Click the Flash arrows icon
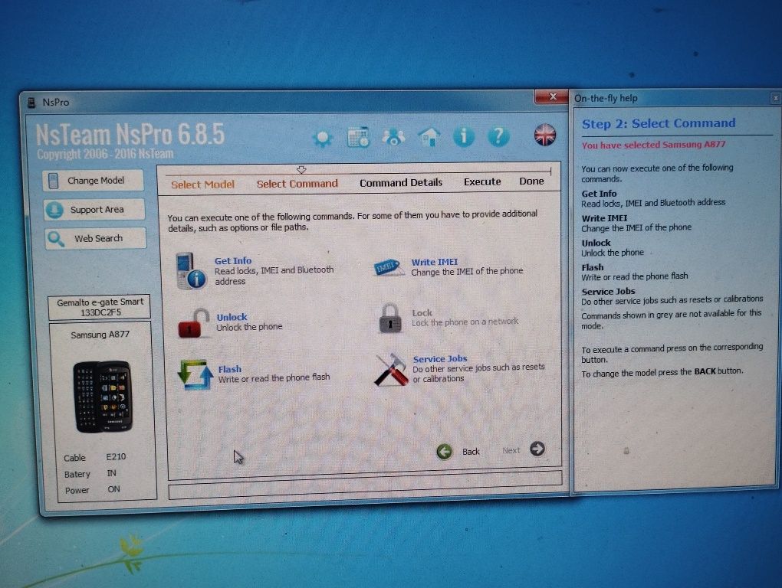Screen dimensions: 782x588 pos(195,374)
